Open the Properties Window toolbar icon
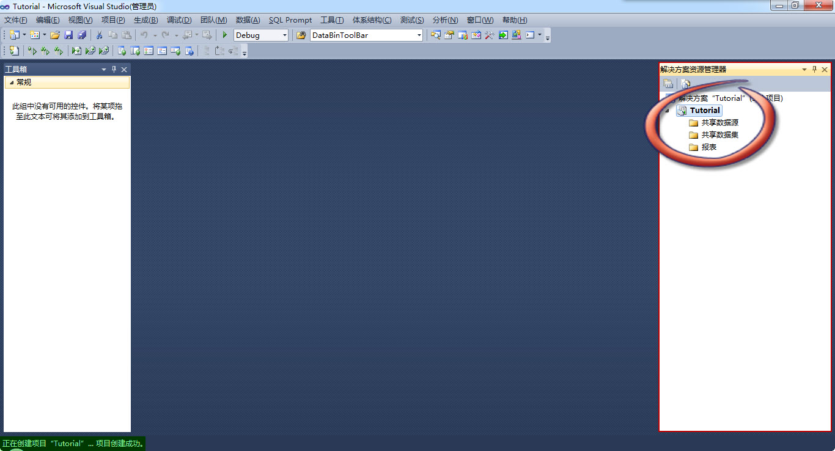835x451 pixels. [449, 35]
